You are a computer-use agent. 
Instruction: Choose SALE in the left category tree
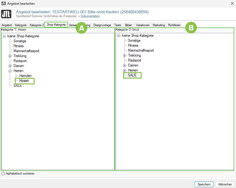(18, 86)
